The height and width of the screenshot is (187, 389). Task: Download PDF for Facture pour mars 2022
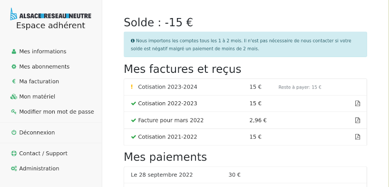pos(357,120)
